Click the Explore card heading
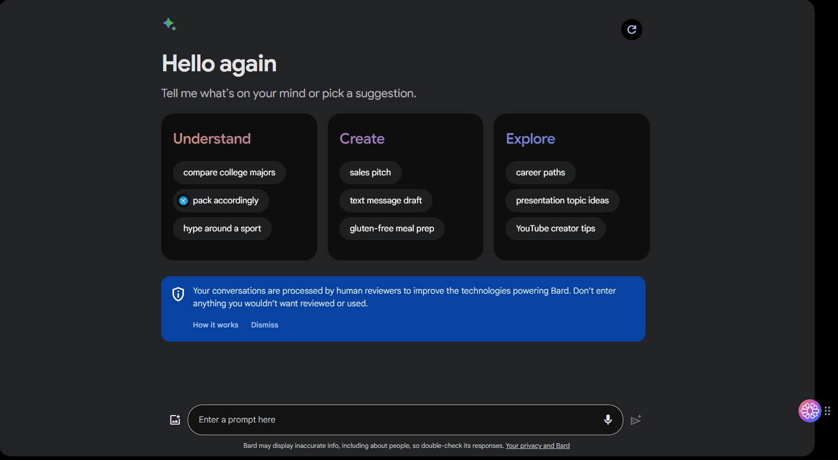The image size is (838, 460). 530,138
